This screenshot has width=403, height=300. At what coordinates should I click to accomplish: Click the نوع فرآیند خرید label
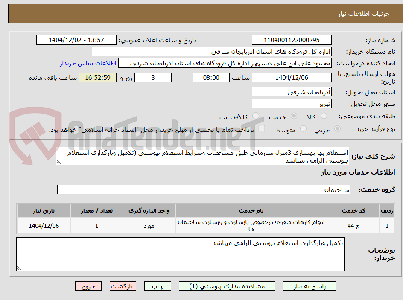point(374,129)
